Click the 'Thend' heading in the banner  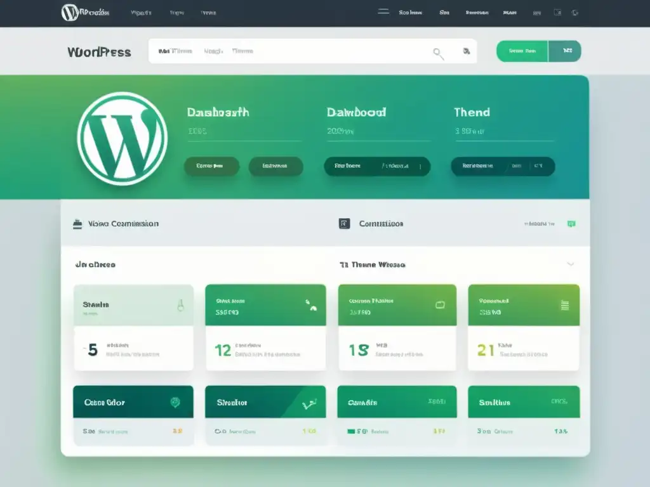(x=472, y=112)
